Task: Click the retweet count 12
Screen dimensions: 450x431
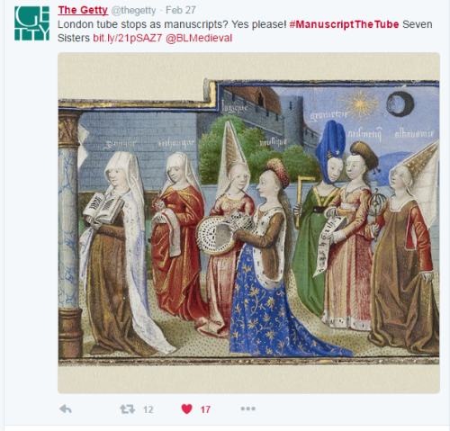Action: point(148,409)
